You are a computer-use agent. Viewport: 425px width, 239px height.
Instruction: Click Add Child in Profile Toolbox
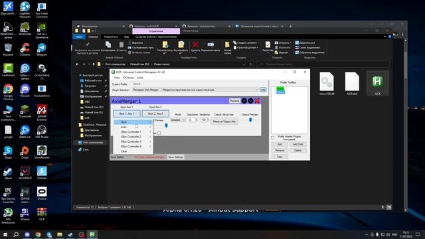298,144
